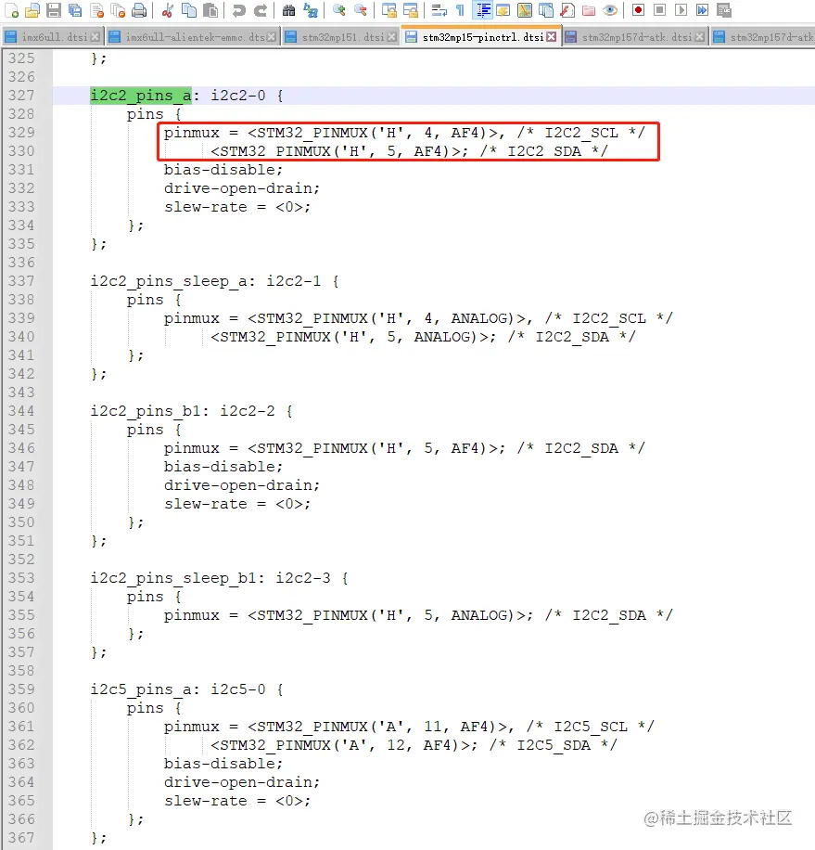The height and width of the screenshot is (850, 815).
Task: Toggle word wrap
Action: click(439, 10)
